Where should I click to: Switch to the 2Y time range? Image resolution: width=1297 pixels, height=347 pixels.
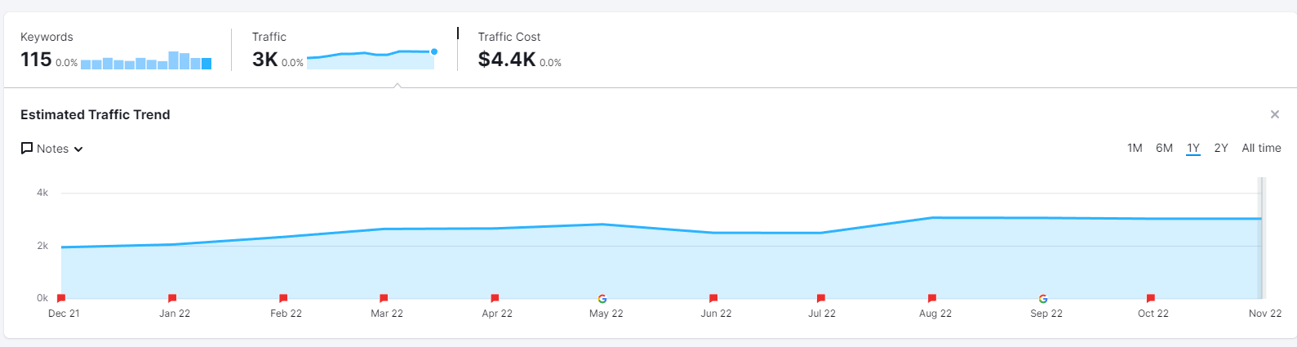pos(1221,148)
